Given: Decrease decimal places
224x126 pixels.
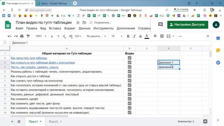Looking at the screenshot, I should tap(64, 36).
